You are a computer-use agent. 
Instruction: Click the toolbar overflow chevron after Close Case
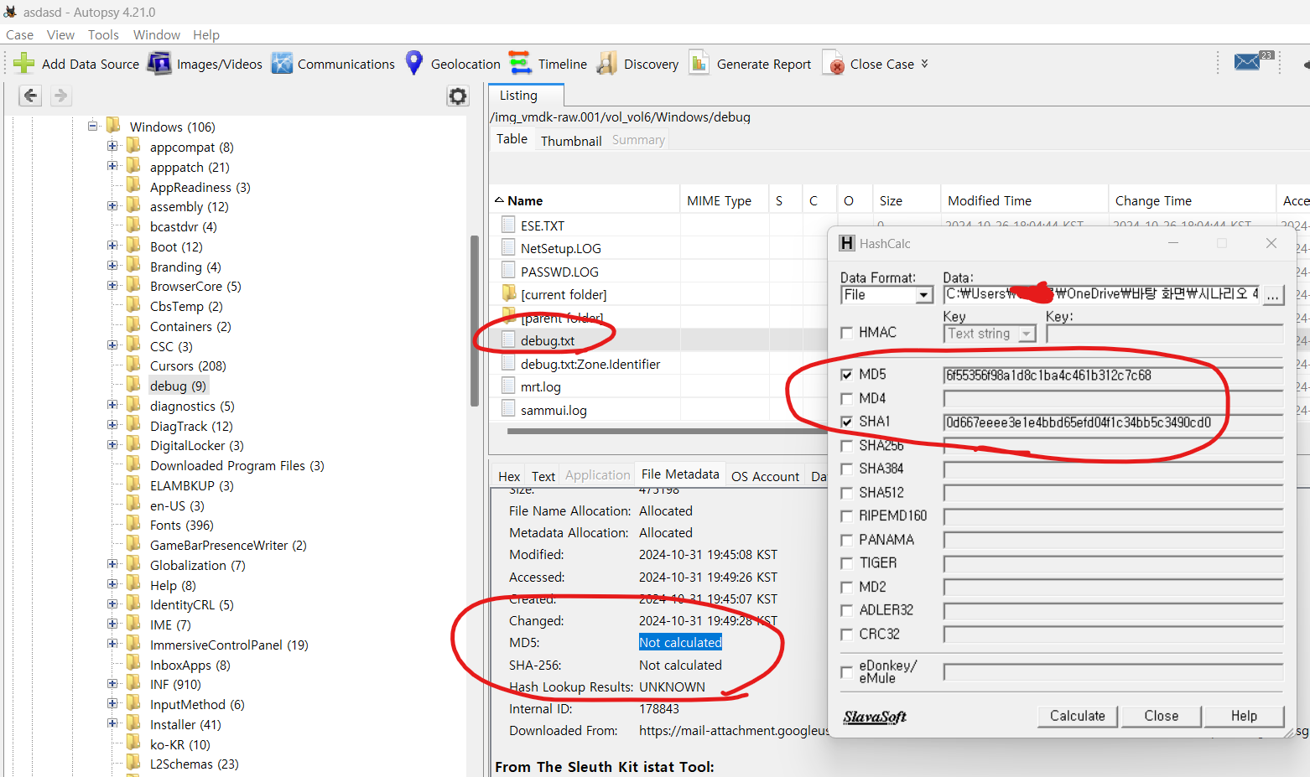924,64
